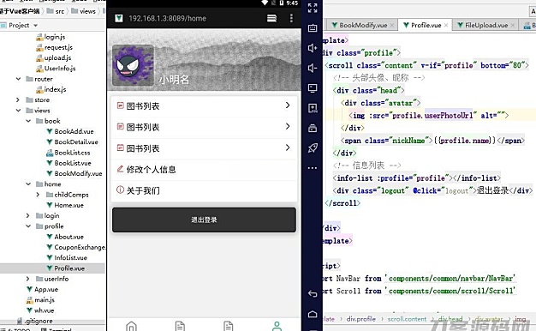The image size is (536, 331).
Task: Open browser tabs icon in address bar
Action: coord(271,18)
